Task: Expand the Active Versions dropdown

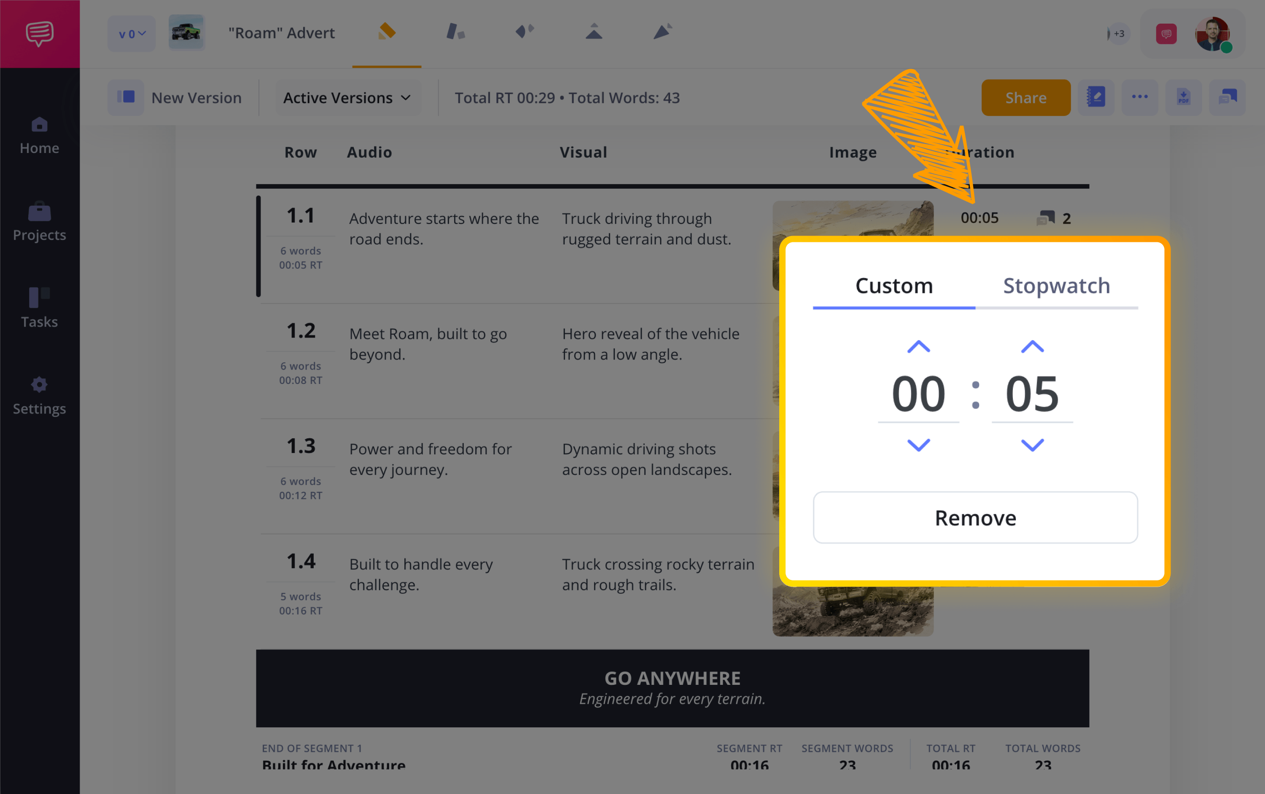Action: tap(347, 98)
